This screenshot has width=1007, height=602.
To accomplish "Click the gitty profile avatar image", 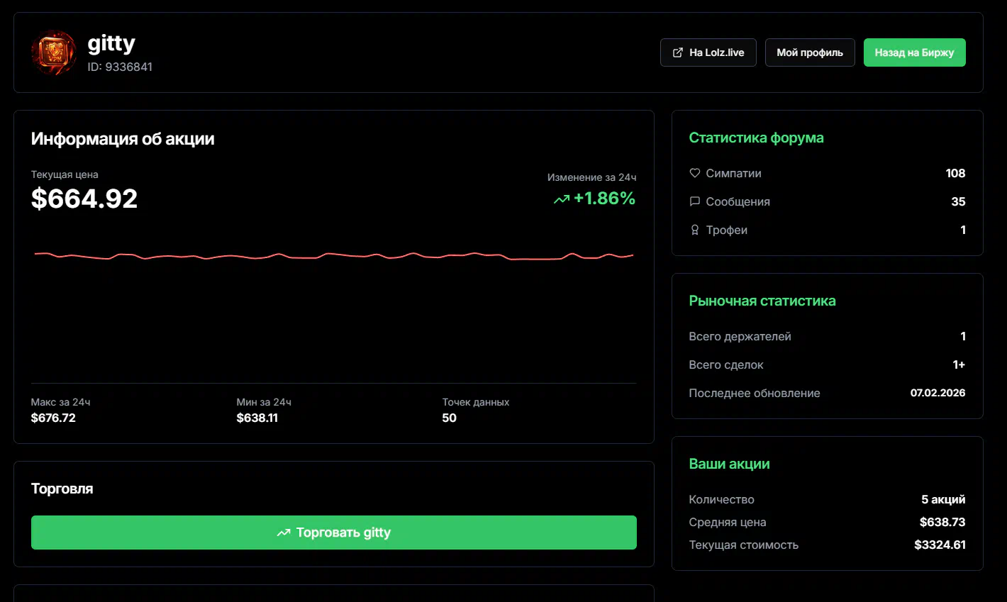I will (54, 52).
